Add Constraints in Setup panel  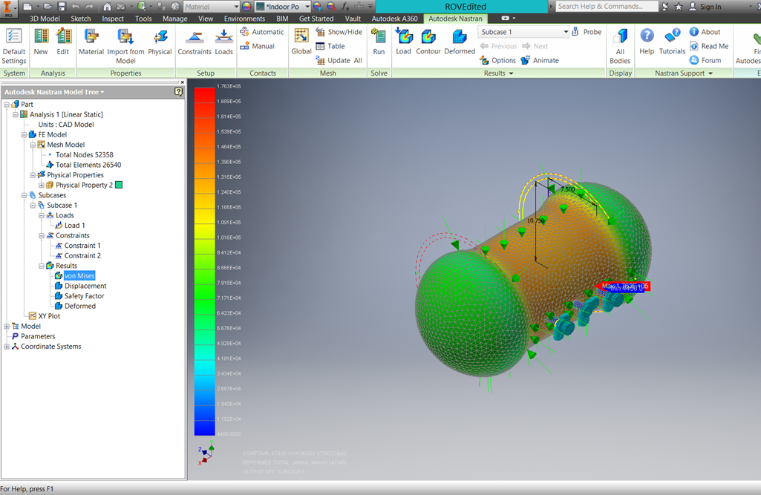pos(195,42)
